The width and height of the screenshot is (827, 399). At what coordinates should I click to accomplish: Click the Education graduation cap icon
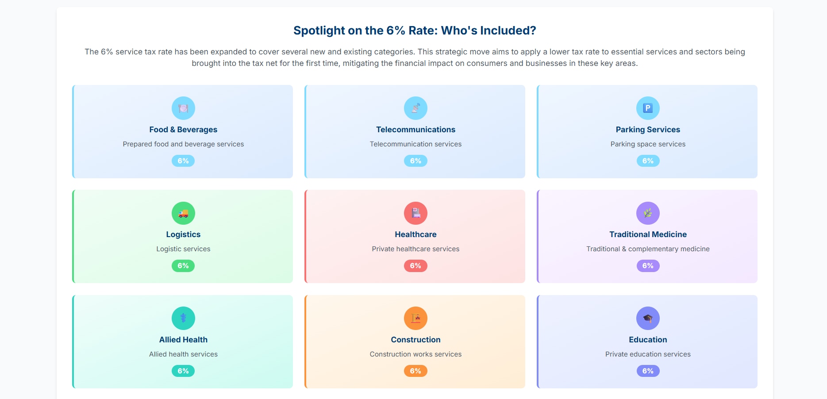648,318
